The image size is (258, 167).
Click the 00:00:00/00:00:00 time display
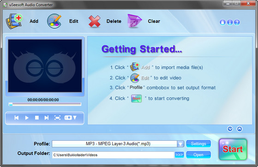click(43, 100)
